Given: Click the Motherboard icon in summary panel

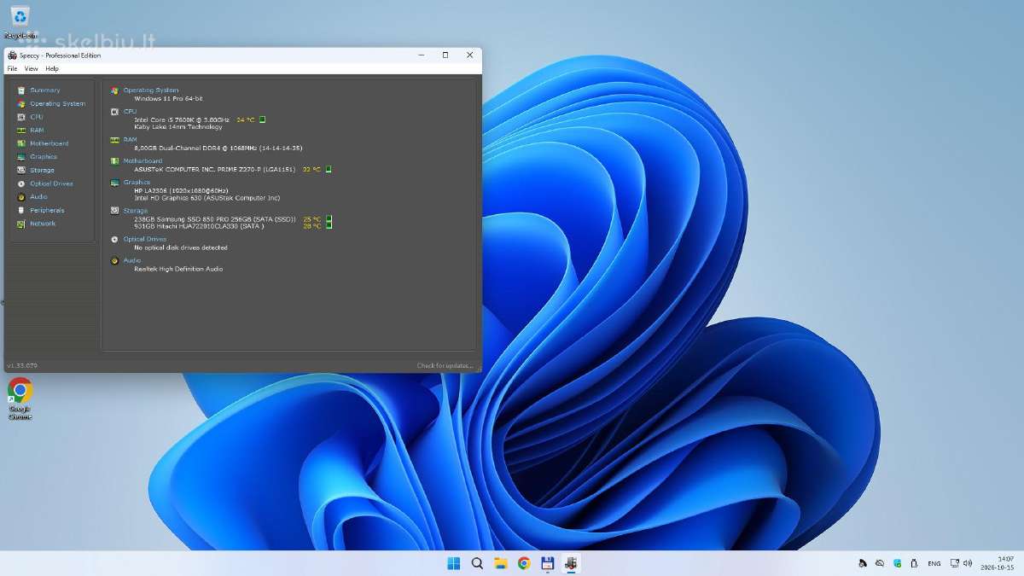Looking at the screenshot, I should point(115,161).
